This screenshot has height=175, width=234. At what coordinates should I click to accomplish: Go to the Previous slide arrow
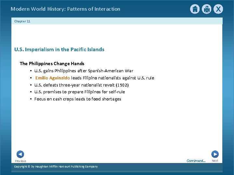(x=20, y=154)
